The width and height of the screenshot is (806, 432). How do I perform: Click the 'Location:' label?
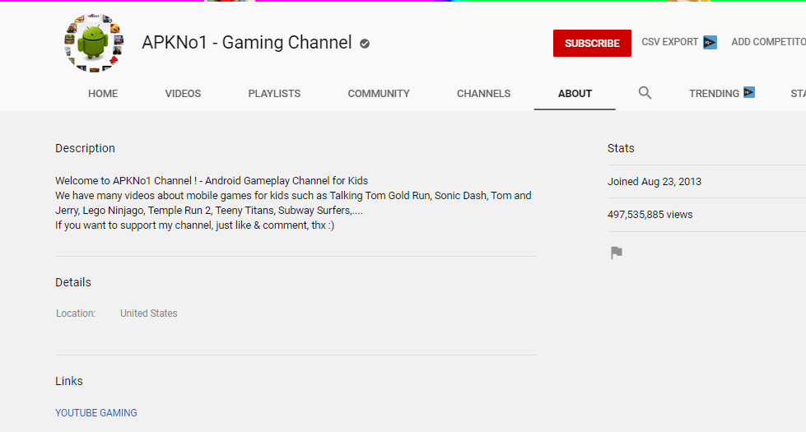click(76, 314)
